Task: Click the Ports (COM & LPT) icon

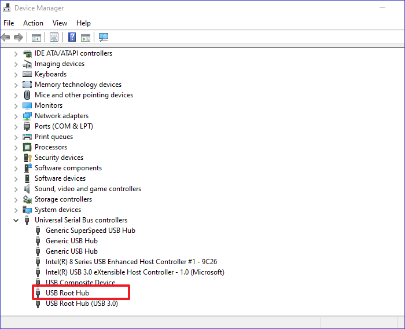Action: 27,126
